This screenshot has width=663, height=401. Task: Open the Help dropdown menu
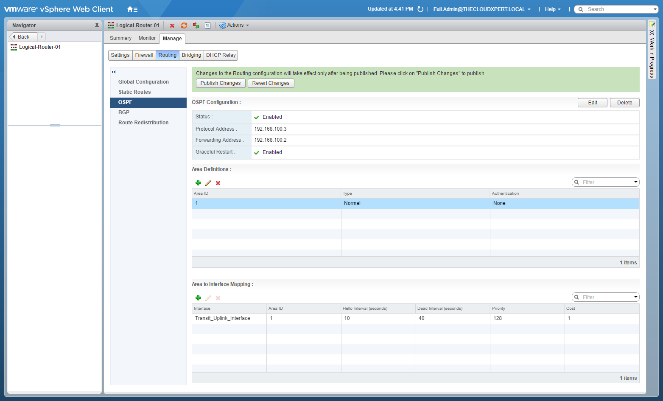coord(552,9)
